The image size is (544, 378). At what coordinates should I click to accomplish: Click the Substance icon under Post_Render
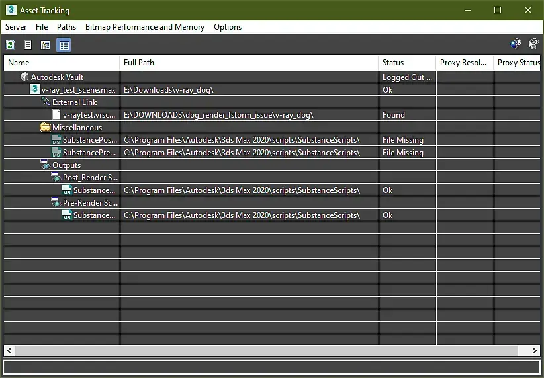[67, 190]
